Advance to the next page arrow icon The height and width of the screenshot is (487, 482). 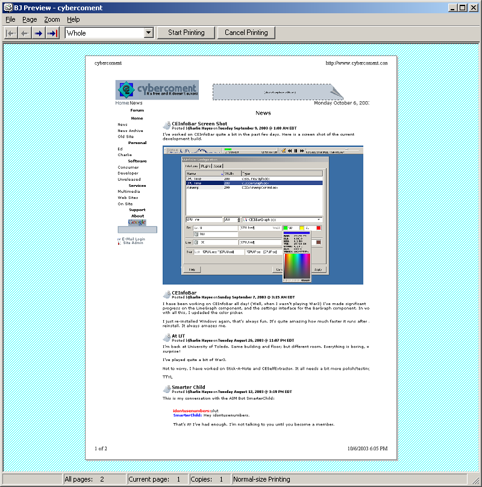point(39,33)
